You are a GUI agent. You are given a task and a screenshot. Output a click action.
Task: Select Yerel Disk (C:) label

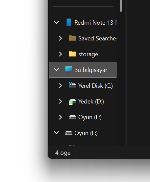[x=95, y=86]
